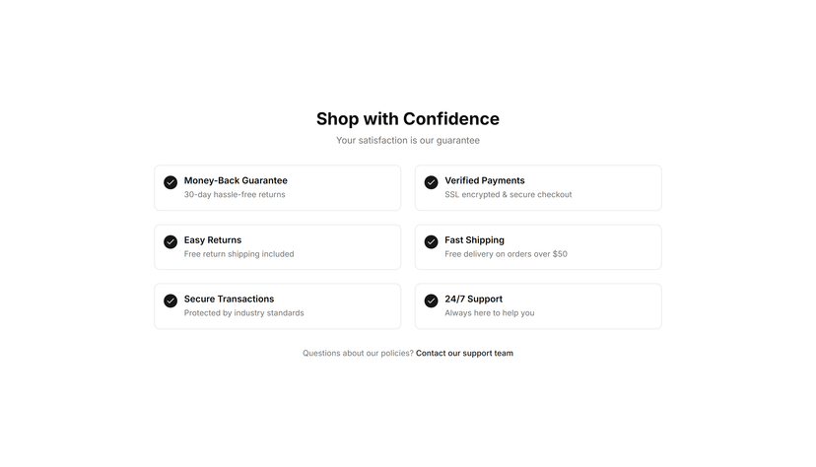The height and width of the screenshot is (467, 816).
Task: Select the Verified Payments title text
Action: pos(485,180)
